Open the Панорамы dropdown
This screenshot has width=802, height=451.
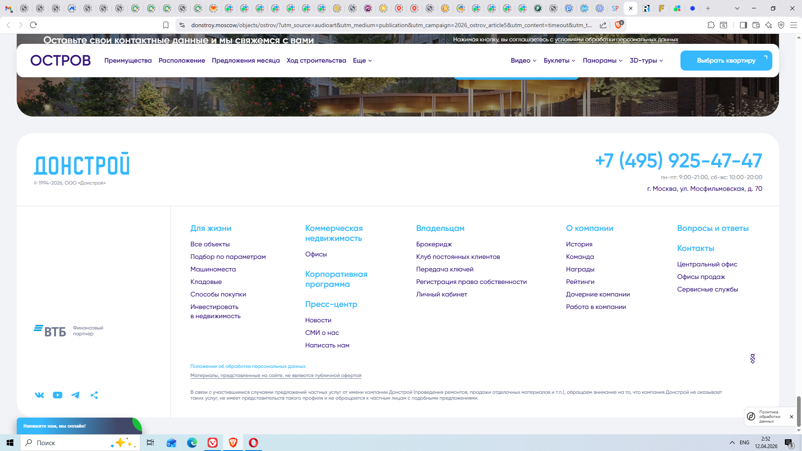click(602, 61)
